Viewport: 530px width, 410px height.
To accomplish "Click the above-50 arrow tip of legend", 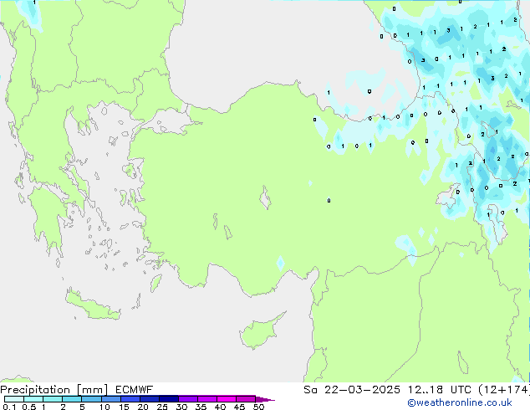I will pyautogui.click(x=265, y=399).
